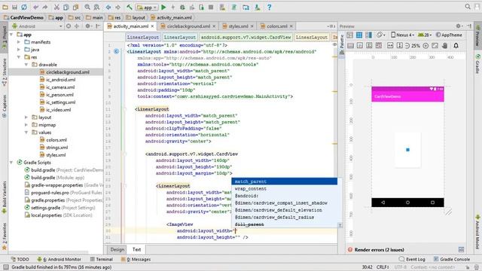
Task: Open the orientation dropdown in Preview
Action: click(380, 35)
